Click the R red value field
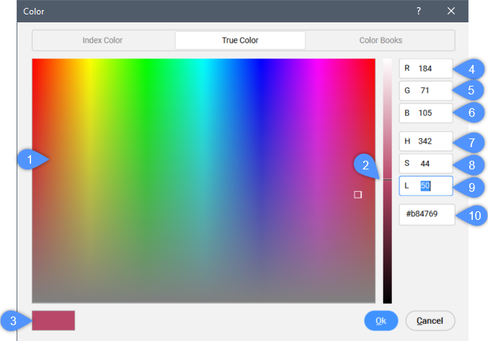 coord(426,68)
